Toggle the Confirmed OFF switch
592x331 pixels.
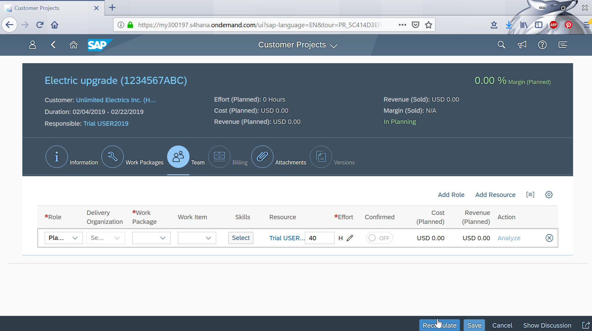[x=379, y=238]
